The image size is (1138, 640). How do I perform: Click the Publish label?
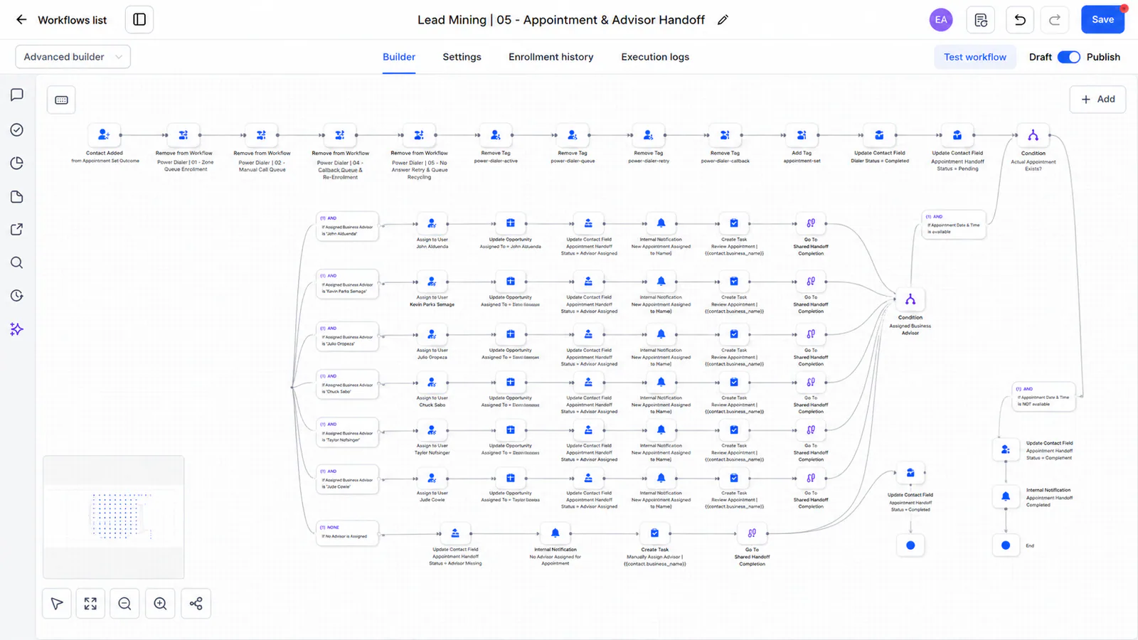pyautogui.click(x=1103, y=57)
